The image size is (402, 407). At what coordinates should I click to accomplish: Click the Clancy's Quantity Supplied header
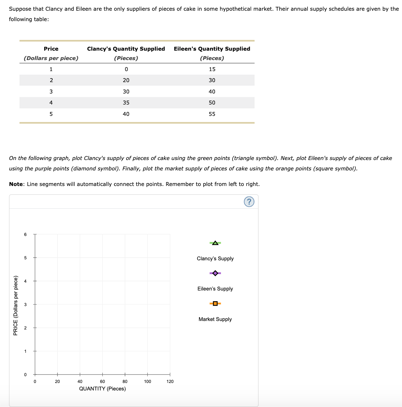(126, 49)
